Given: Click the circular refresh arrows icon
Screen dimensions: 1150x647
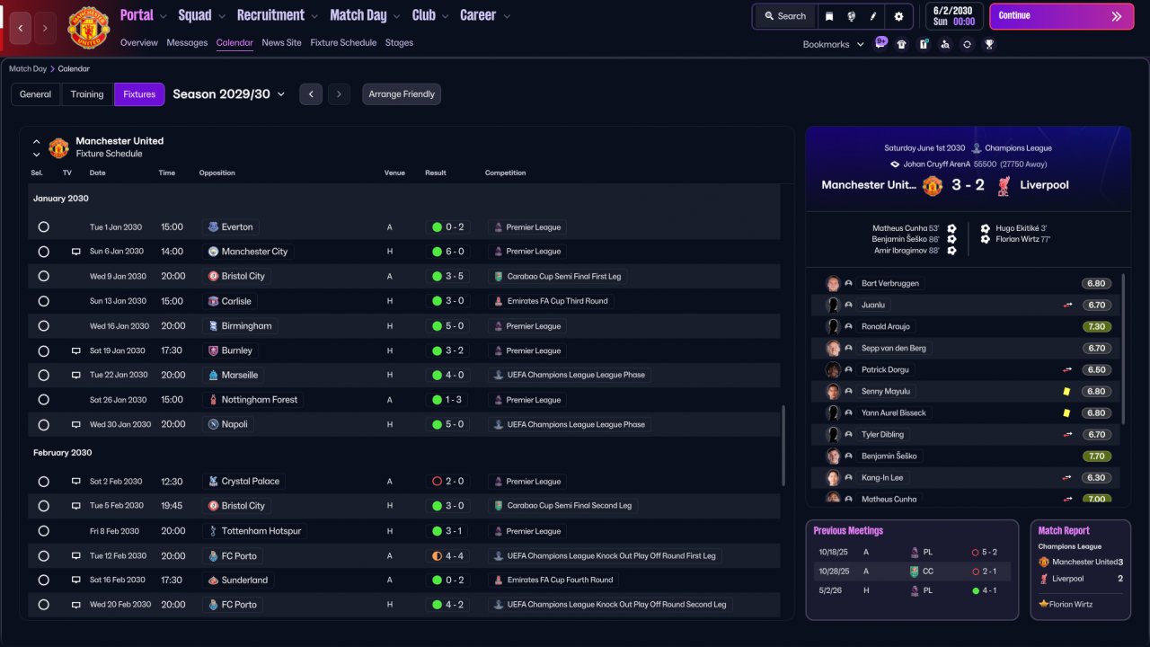Looking at the screenshot, I should point(967,44).
